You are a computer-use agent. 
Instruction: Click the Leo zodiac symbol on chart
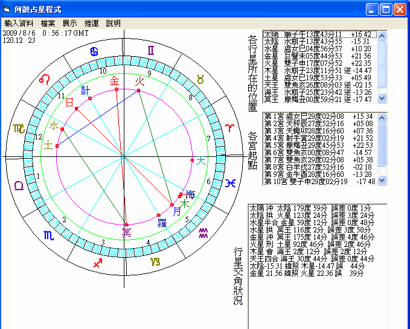click(x=44, y=79)
